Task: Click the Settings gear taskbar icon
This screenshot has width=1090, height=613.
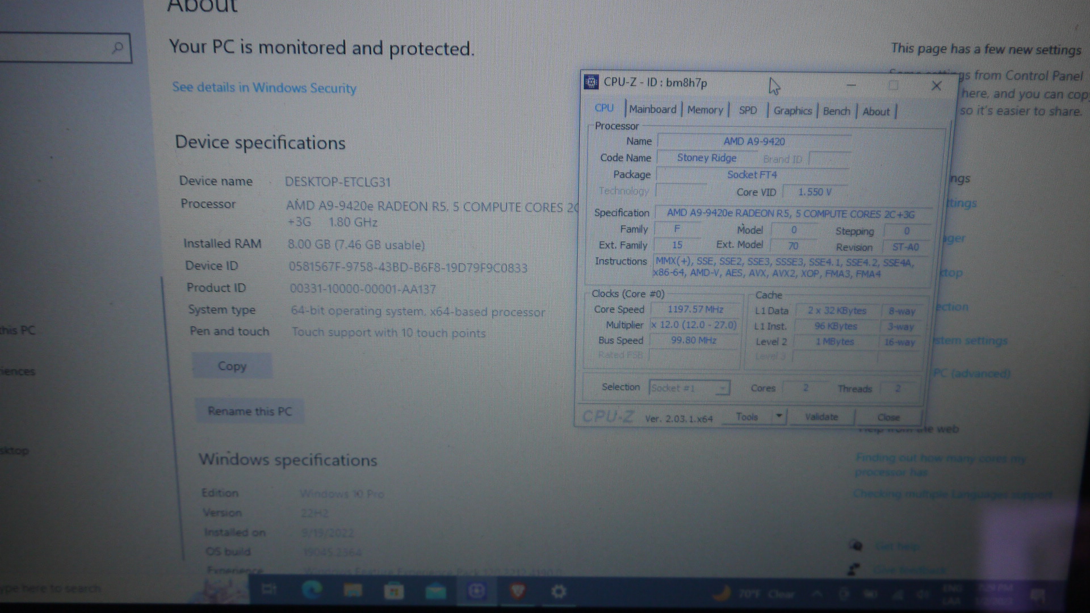Action: click(559, 592)
